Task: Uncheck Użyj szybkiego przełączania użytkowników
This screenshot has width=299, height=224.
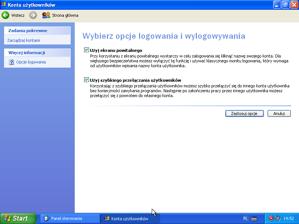Action: click(x=87, y=80)
